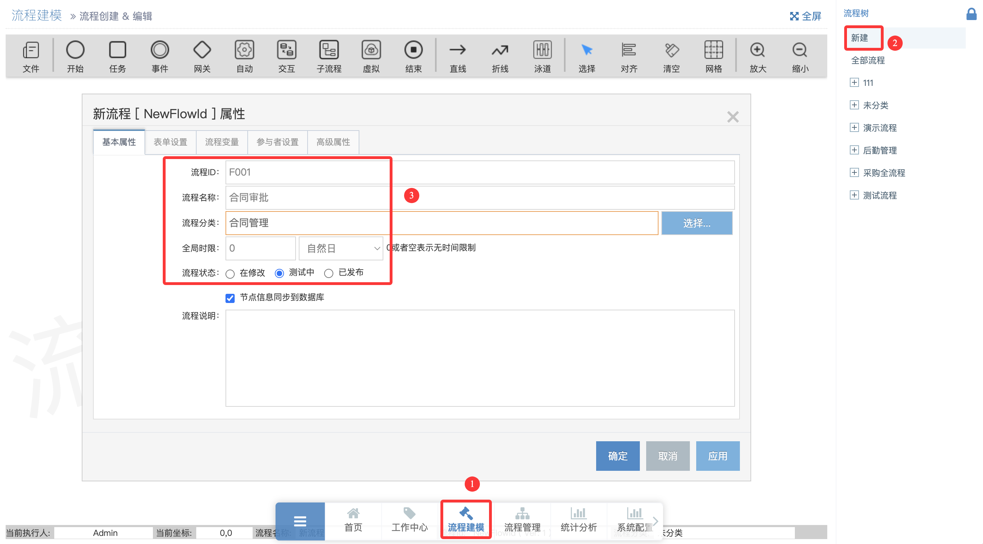983x544 pixels.
Task: Select the 结束 end node tool
Action: [x=414, y=57]
